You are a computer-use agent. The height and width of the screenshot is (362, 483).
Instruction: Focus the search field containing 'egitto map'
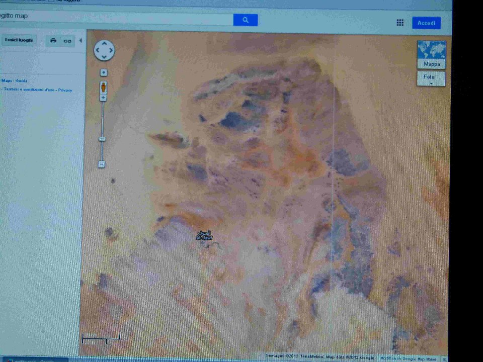point(116,18)
